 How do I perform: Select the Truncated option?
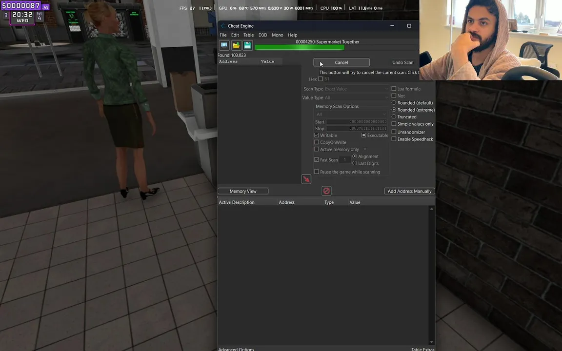tap(394, 117)
